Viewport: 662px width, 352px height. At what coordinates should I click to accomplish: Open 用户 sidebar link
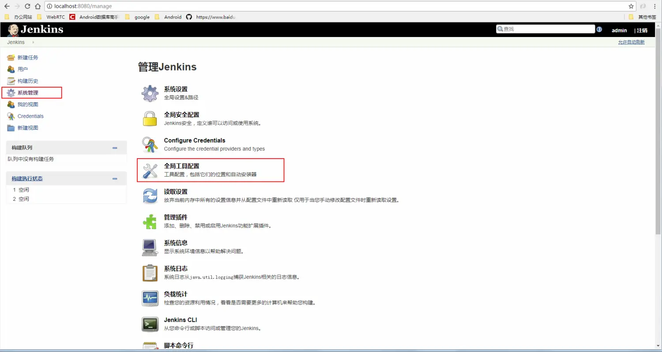pyautogui.click(x=23, y=69)
